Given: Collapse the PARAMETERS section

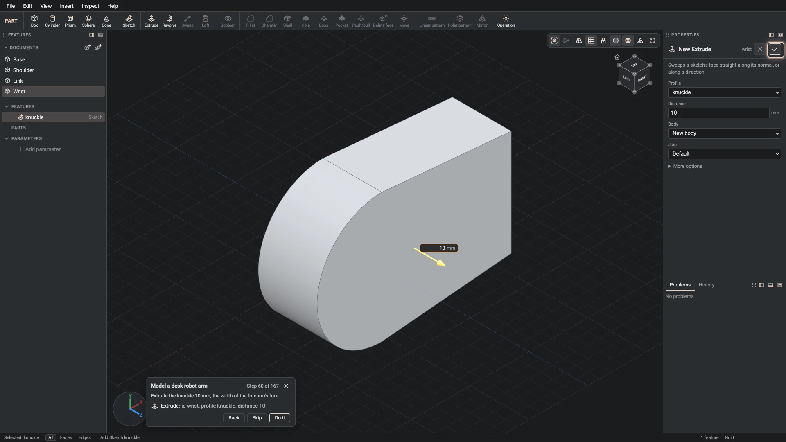Looking at the screenshot, I should tap(7, 138).
